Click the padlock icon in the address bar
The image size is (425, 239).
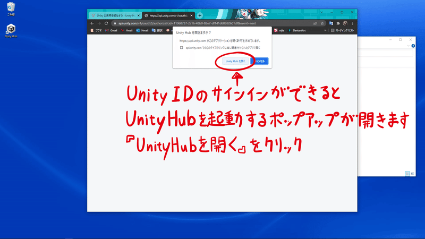(x=115, y=23)
